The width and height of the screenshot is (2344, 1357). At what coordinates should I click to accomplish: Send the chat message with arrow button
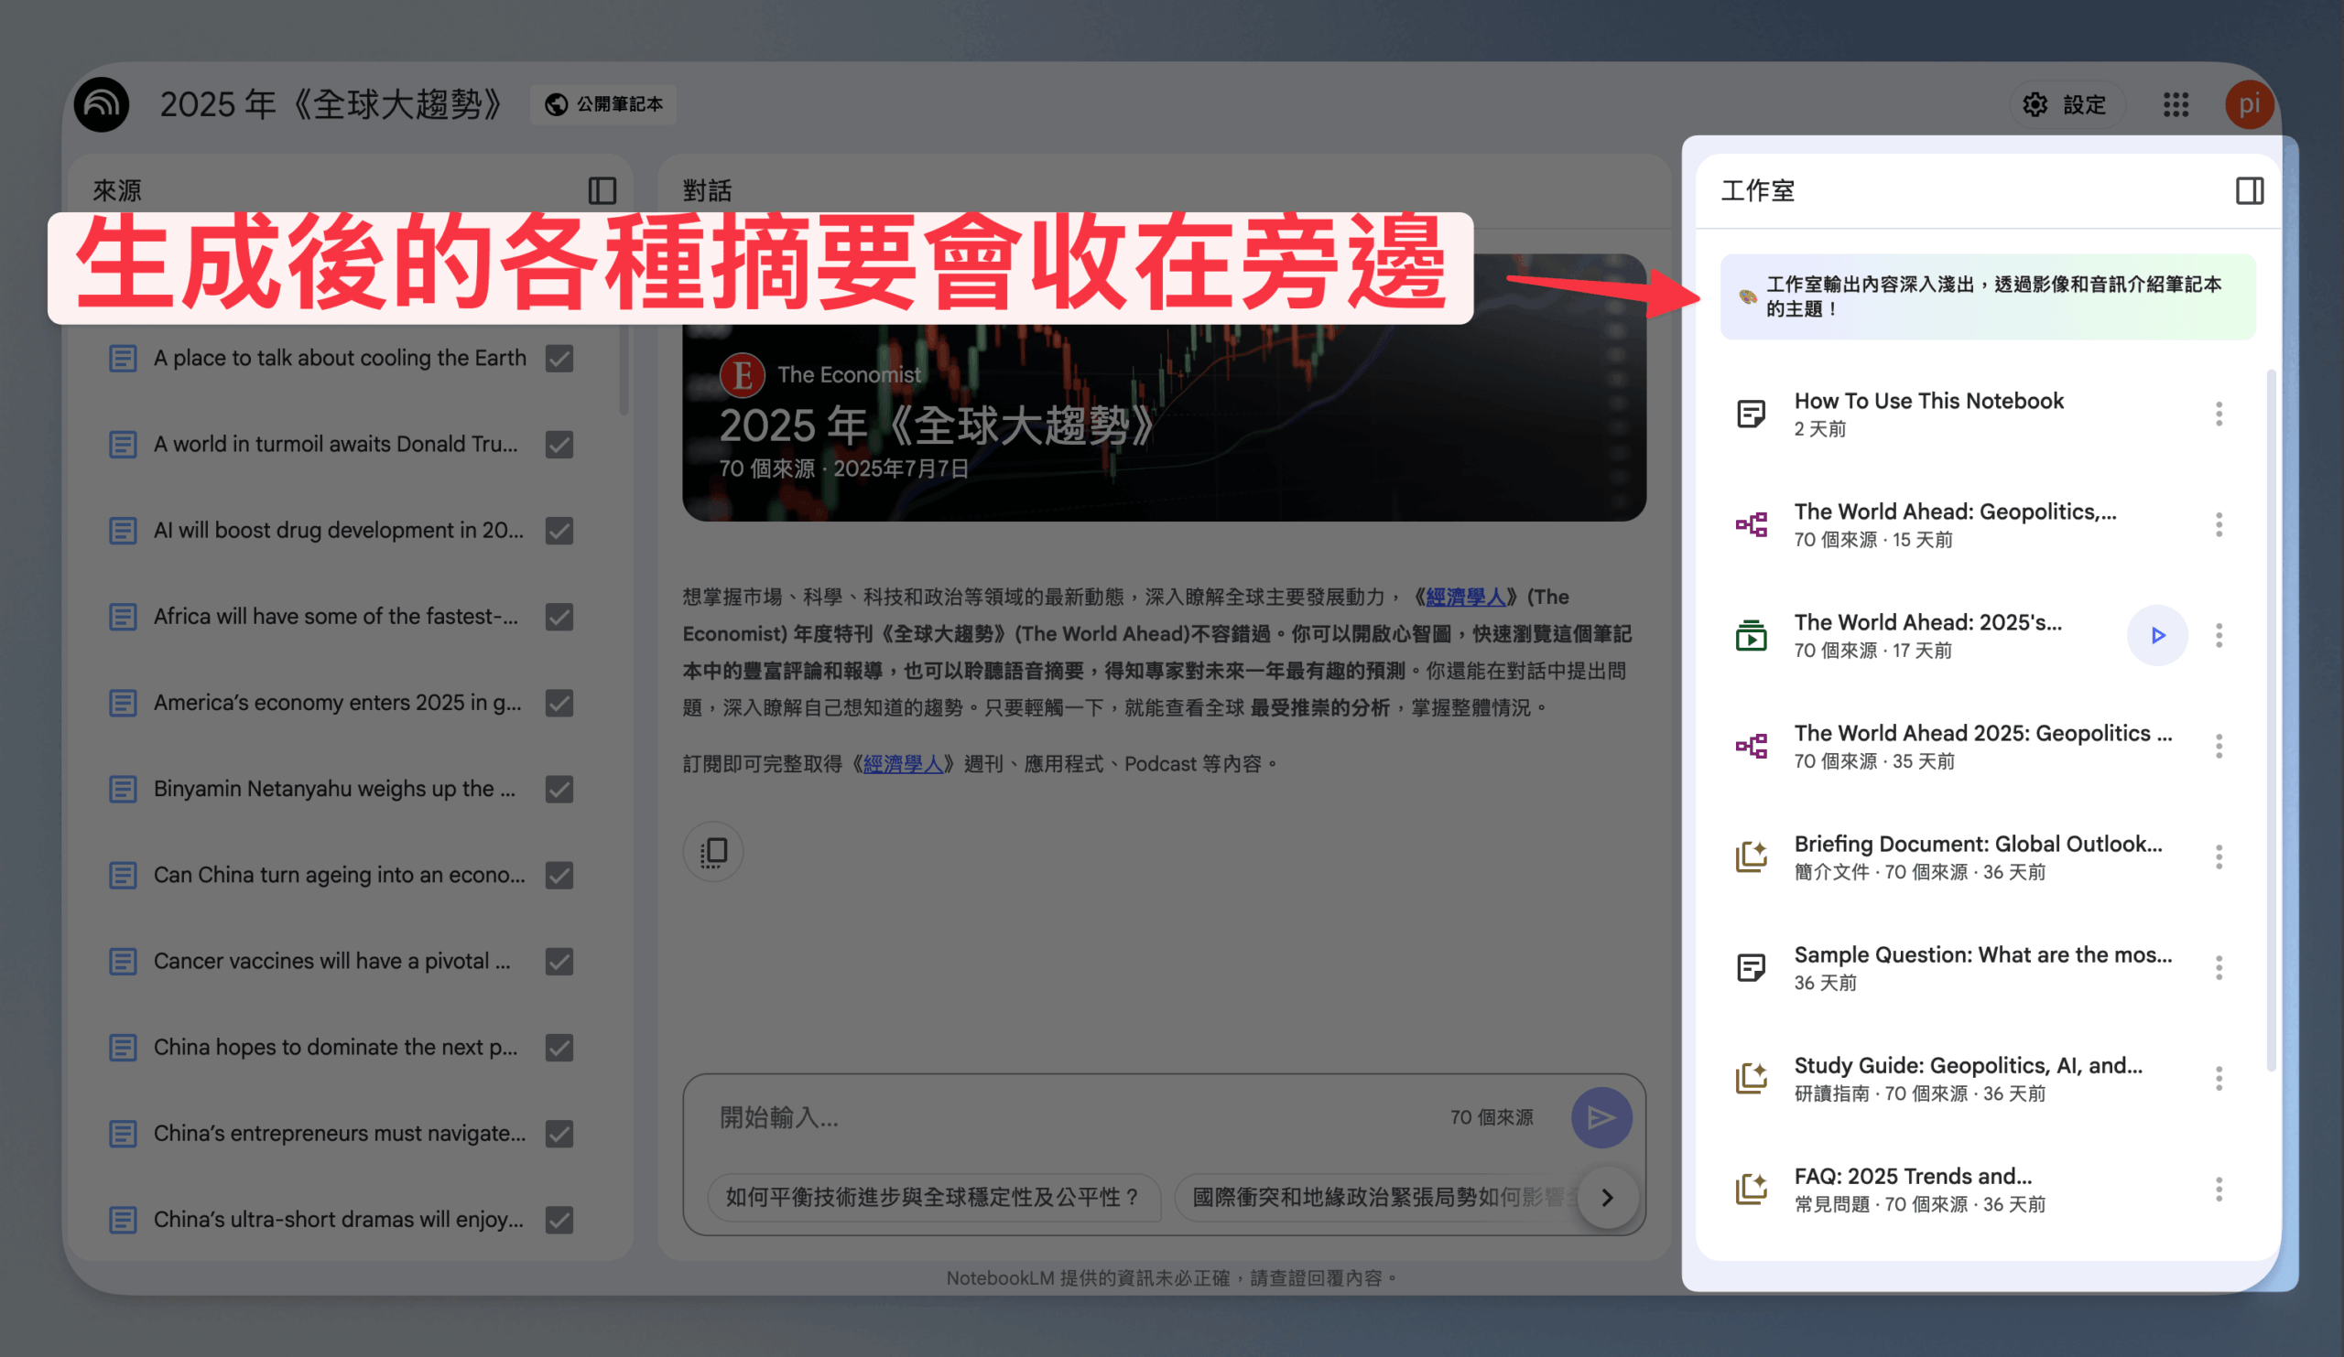(x=1601, y=1117)
